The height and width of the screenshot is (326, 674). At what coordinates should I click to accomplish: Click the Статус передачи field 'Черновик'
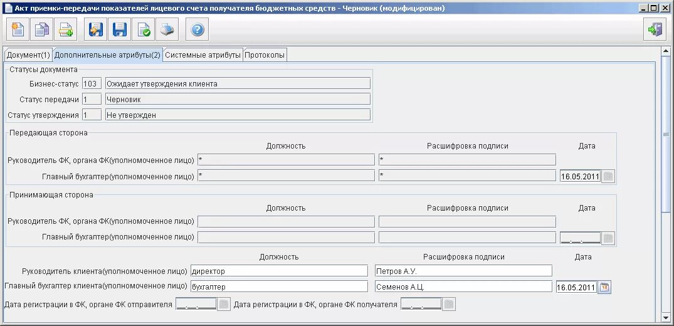pyautogui.click(x=238, y=99)
